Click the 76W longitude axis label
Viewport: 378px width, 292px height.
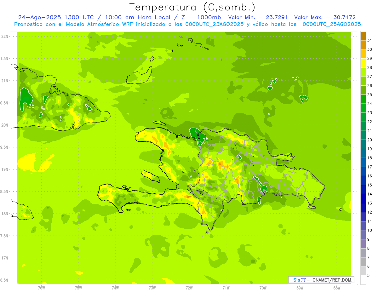pos(41,288)
